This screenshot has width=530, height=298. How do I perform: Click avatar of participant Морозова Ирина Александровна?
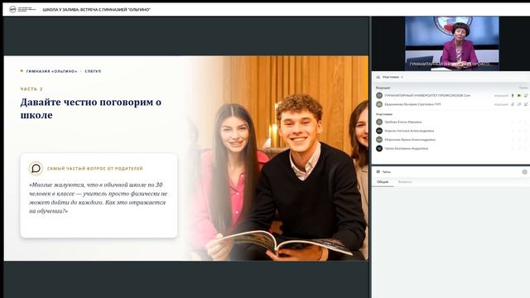click(379, 140)
